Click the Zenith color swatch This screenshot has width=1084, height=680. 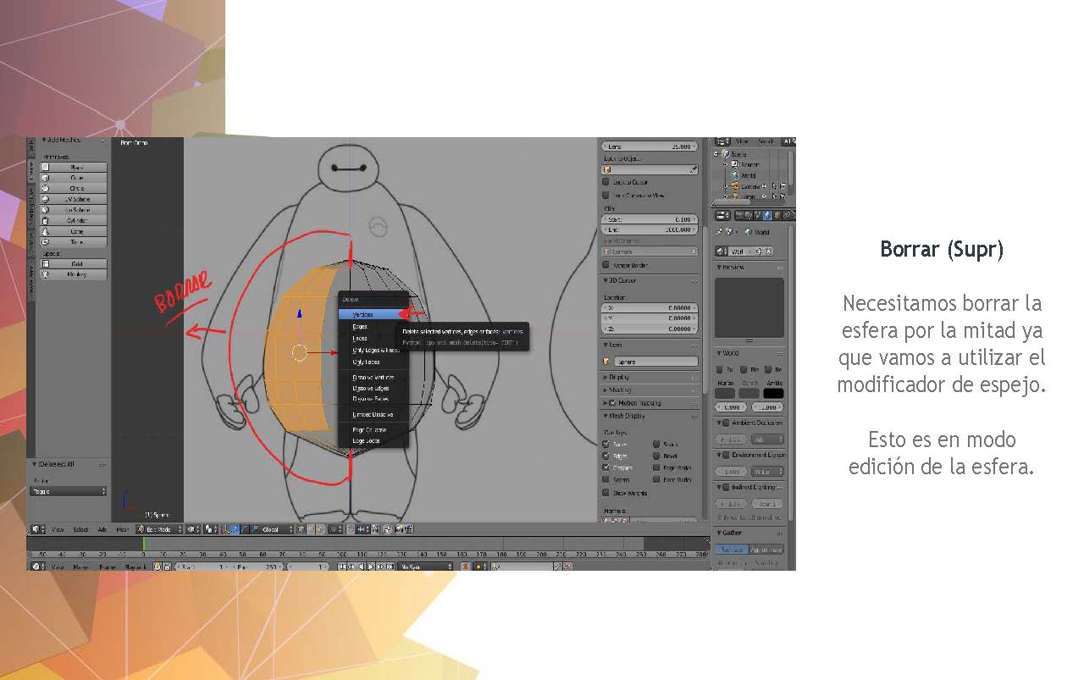tap(749, 394)
